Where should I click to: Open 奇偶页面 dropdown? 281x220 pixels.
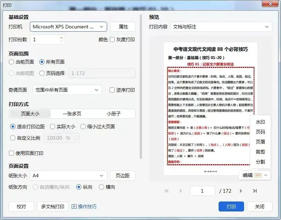click(x=67, y=90)
